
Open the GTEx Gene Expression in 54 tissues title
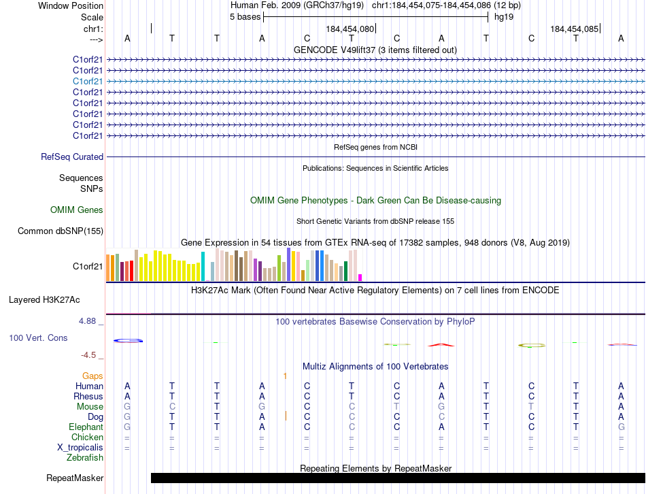point(375,242)
